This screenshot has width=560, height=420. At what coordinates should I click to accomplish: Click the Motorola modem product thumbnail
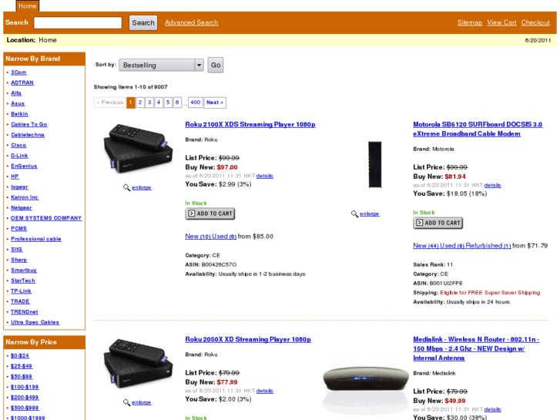374,164
